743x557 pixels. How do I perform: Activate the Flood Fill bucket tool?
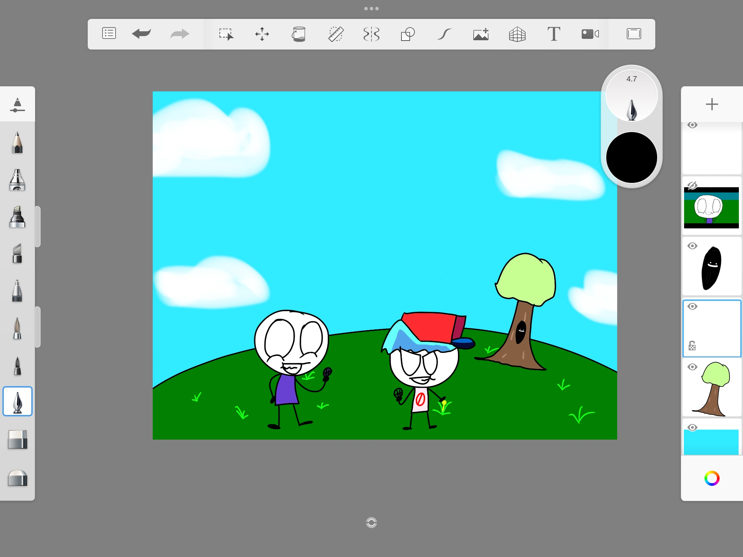(x=299, y=34)
